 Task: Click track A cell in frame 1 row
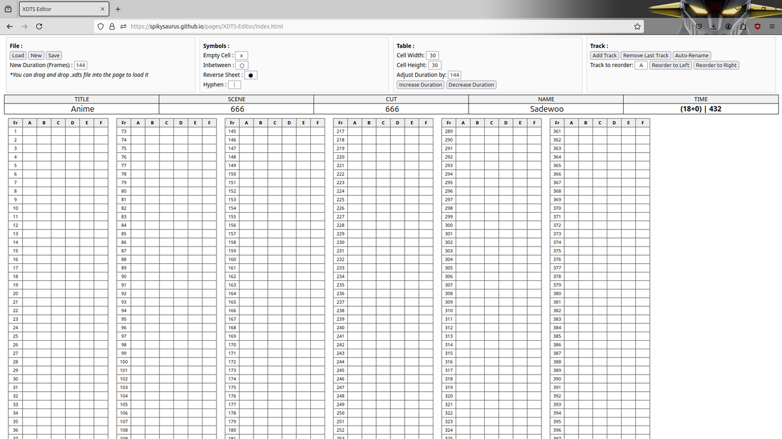(x=29, y=131)
